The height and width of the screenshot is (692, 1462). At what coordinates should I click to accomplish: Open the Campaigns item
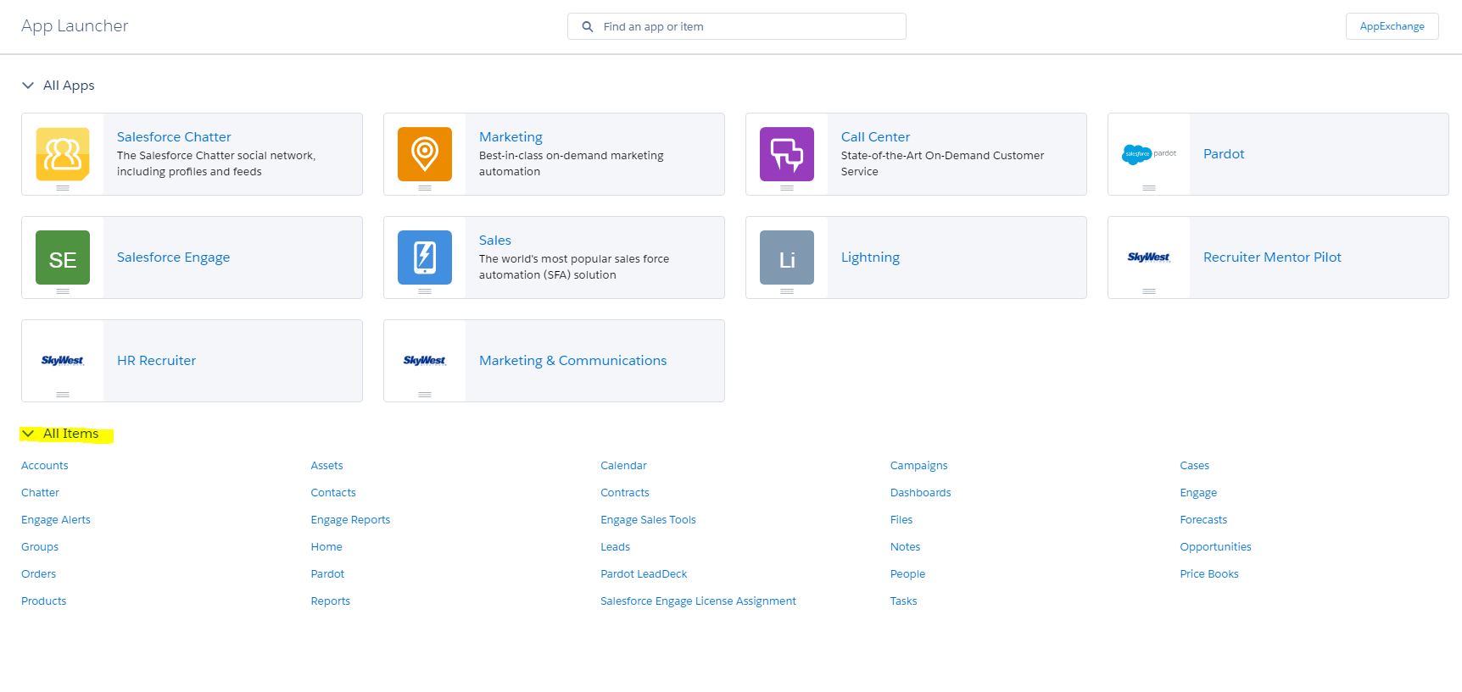coord(918,466)
